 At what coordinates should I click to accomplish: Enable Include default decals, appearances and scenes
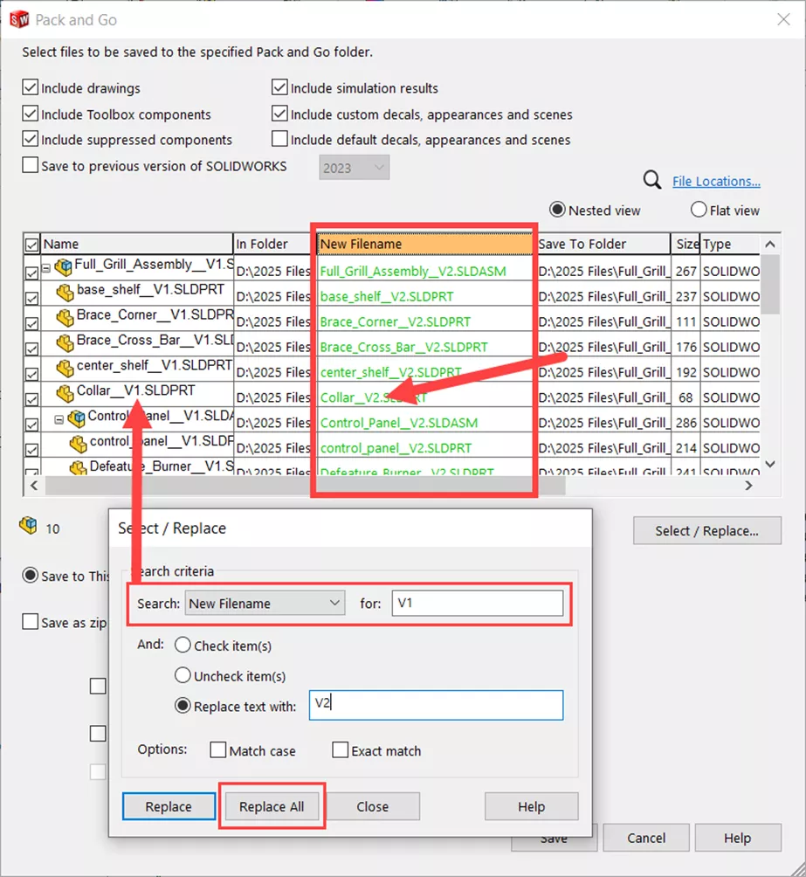(x=279, y=139)
